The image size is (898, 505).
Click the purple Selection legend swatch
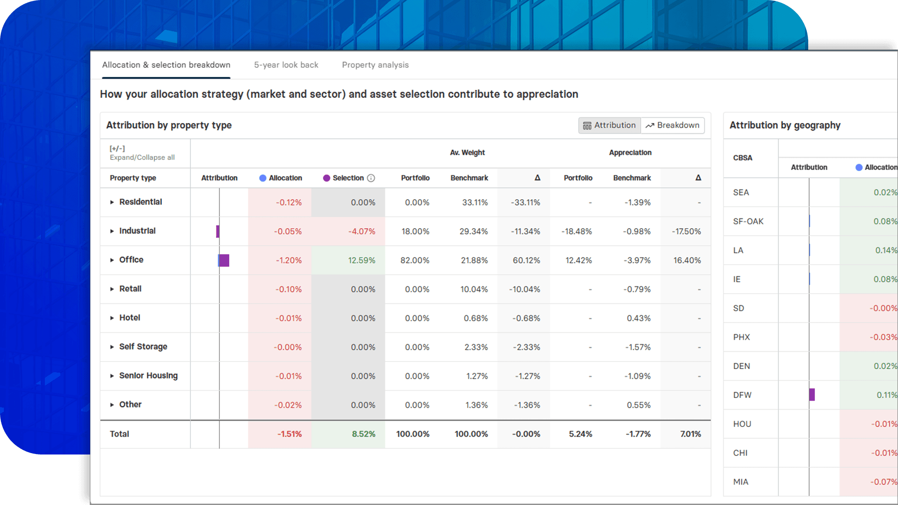pyautogui.click(x=326, y=178)
